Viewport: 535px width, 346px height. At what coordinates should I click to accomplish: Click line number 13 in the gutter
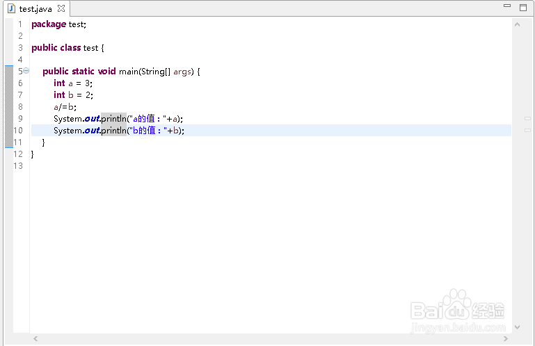point(18,166)
